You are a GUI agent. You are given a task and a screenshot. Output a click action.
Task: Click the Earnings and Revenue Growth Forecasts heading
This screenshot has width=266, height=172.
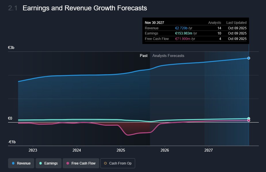pos(85,8)
